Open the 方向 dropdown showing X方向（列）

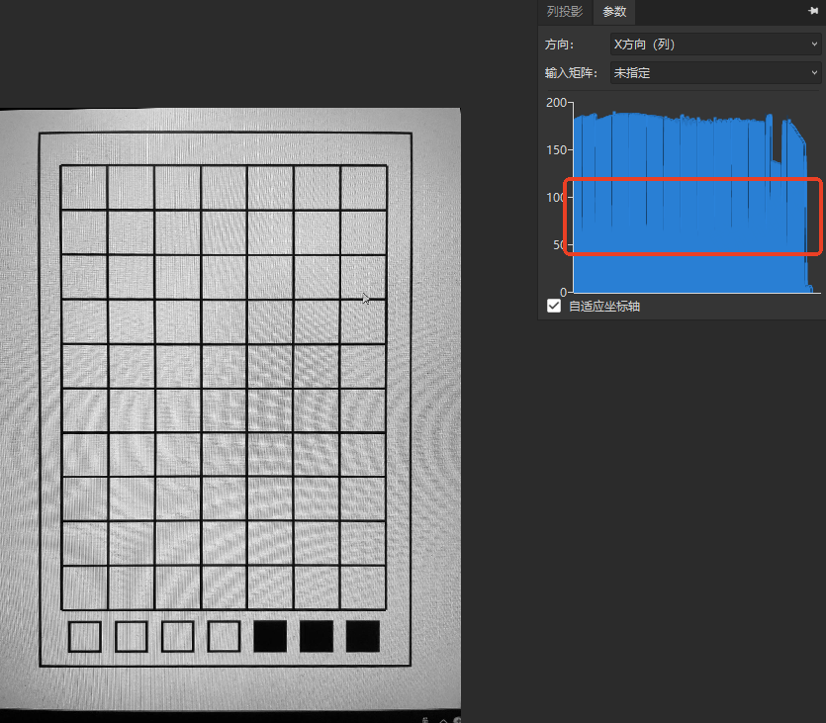(x=714, y=45)
